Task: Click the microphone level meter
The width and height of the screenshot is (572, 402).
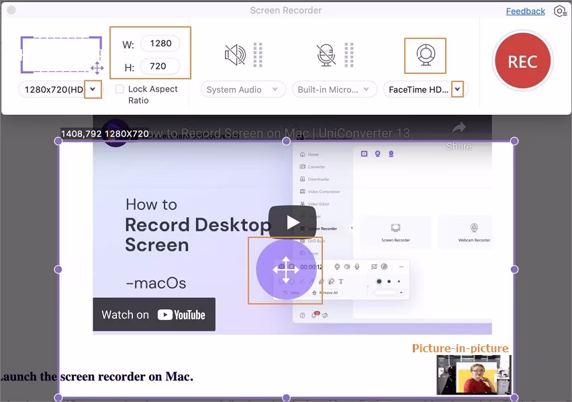Action: pos(348,55)
